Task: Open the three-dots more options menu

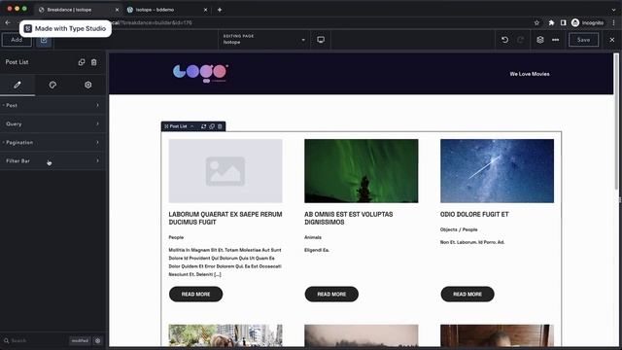Action: (x=555, y=40)
